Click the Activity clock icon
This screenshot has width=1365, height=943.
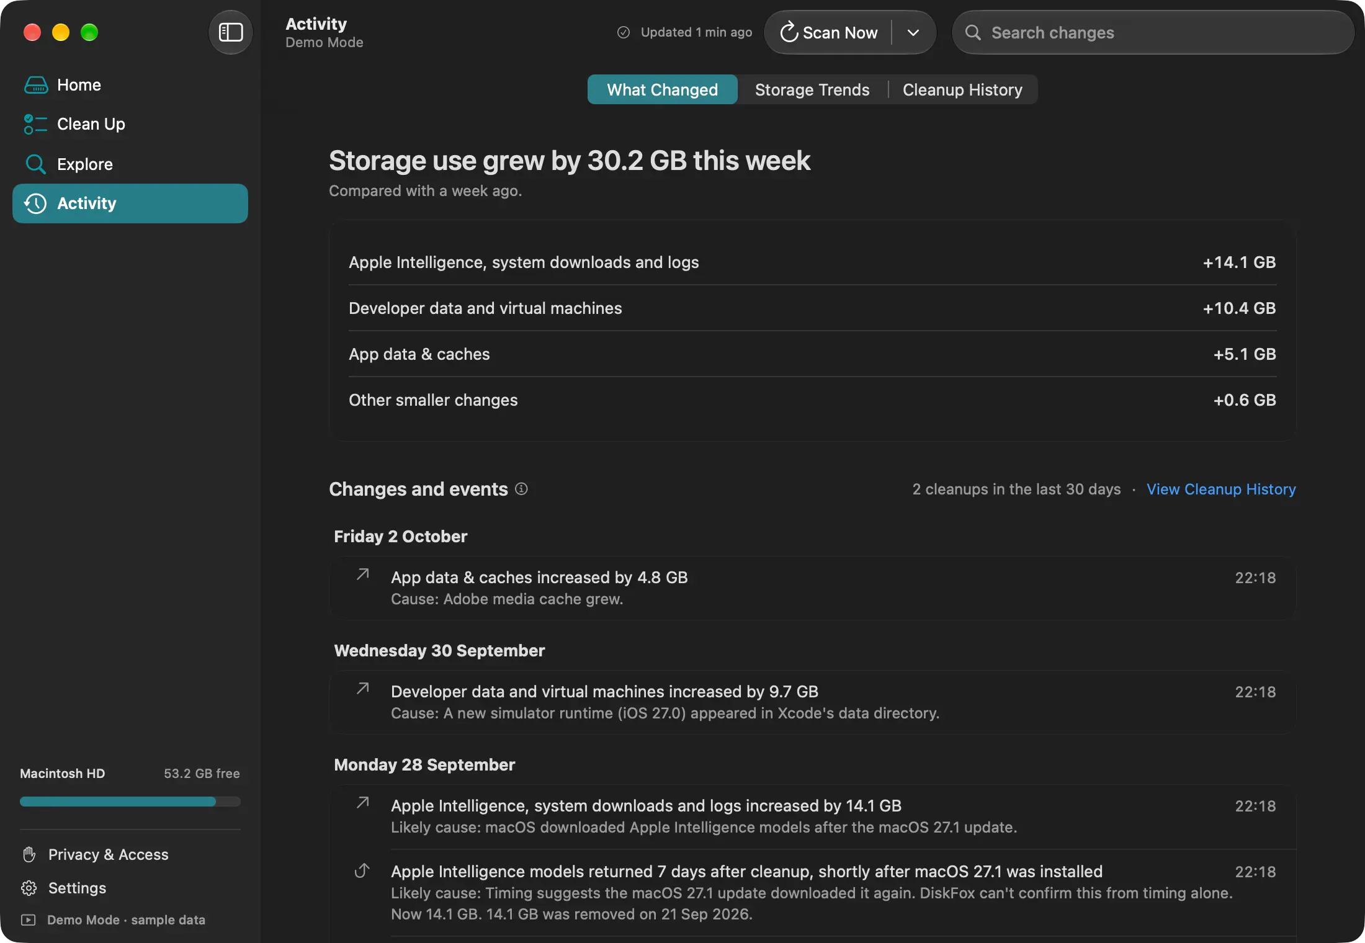click(35, 203)
